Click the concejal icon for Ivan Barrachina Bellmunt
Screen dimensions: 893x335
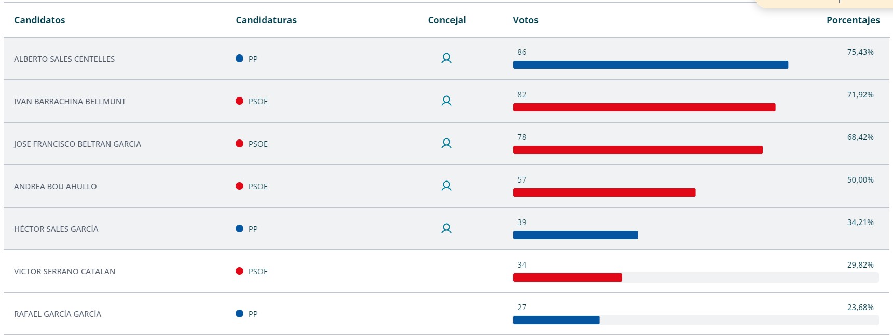(446, 101)
